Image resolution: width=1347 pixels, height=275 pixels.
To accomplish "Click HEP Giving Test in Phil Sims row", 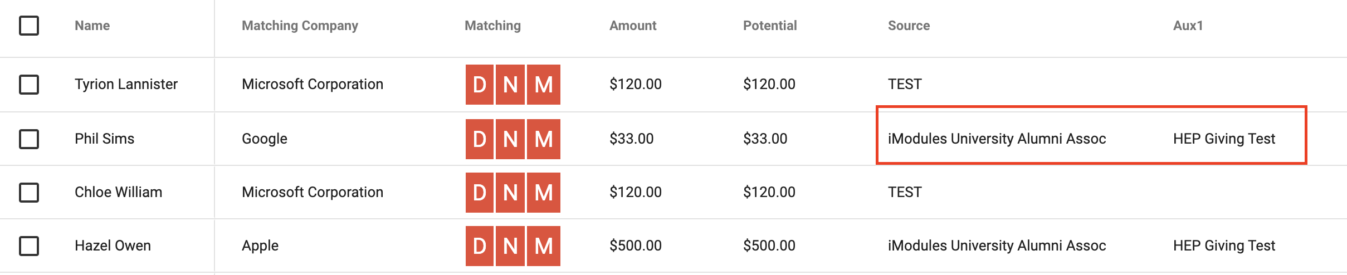I will point(1224,139).
